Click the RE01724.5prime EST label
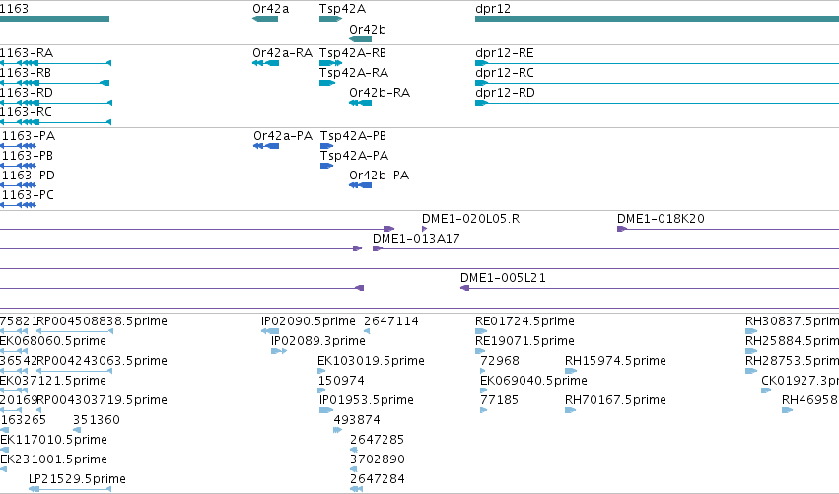 pyautogui.click(x=524, y=321)
